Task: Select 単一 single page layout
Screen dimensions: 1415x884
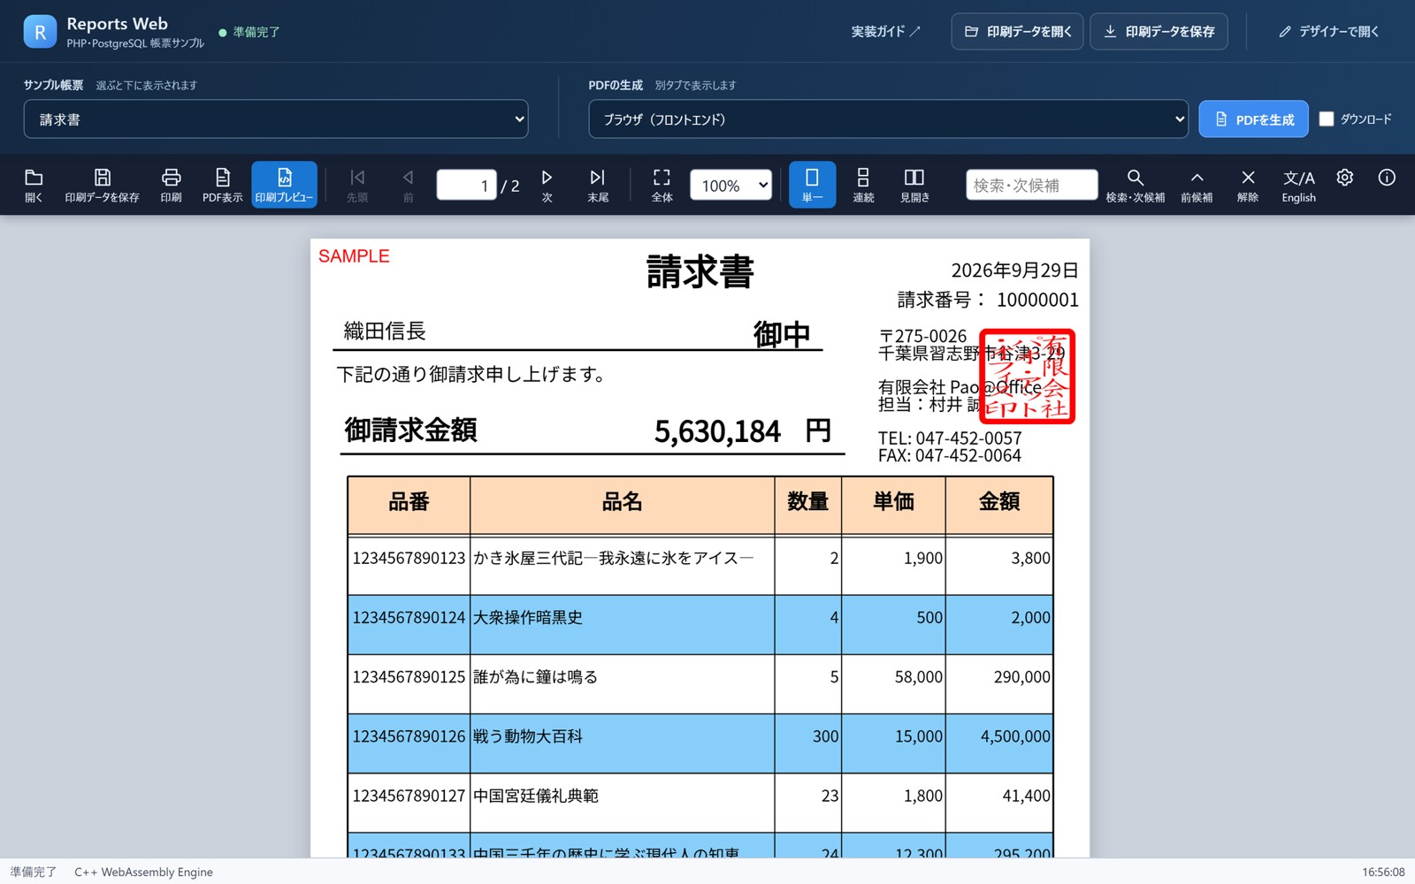Action: pos(812,185)
